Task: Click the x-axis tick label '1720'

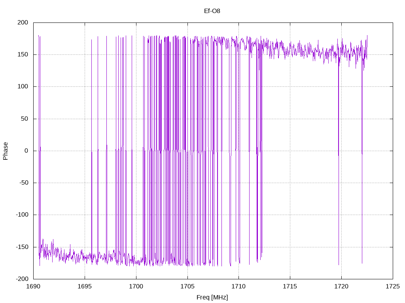Action: (x=341, y=286)
